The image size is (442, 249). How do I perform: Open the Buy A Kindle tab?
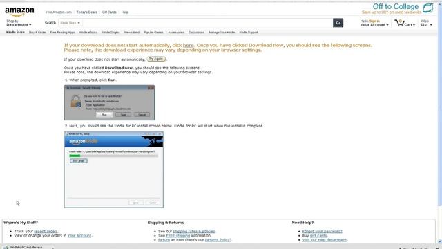point(37,33)
